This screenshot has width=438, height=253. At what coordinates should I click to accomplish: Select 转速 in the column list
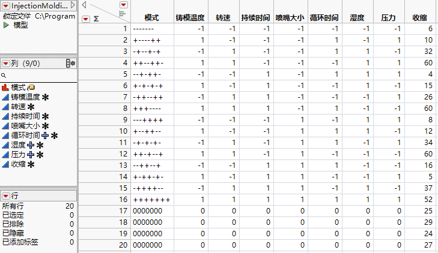[18, 107]
